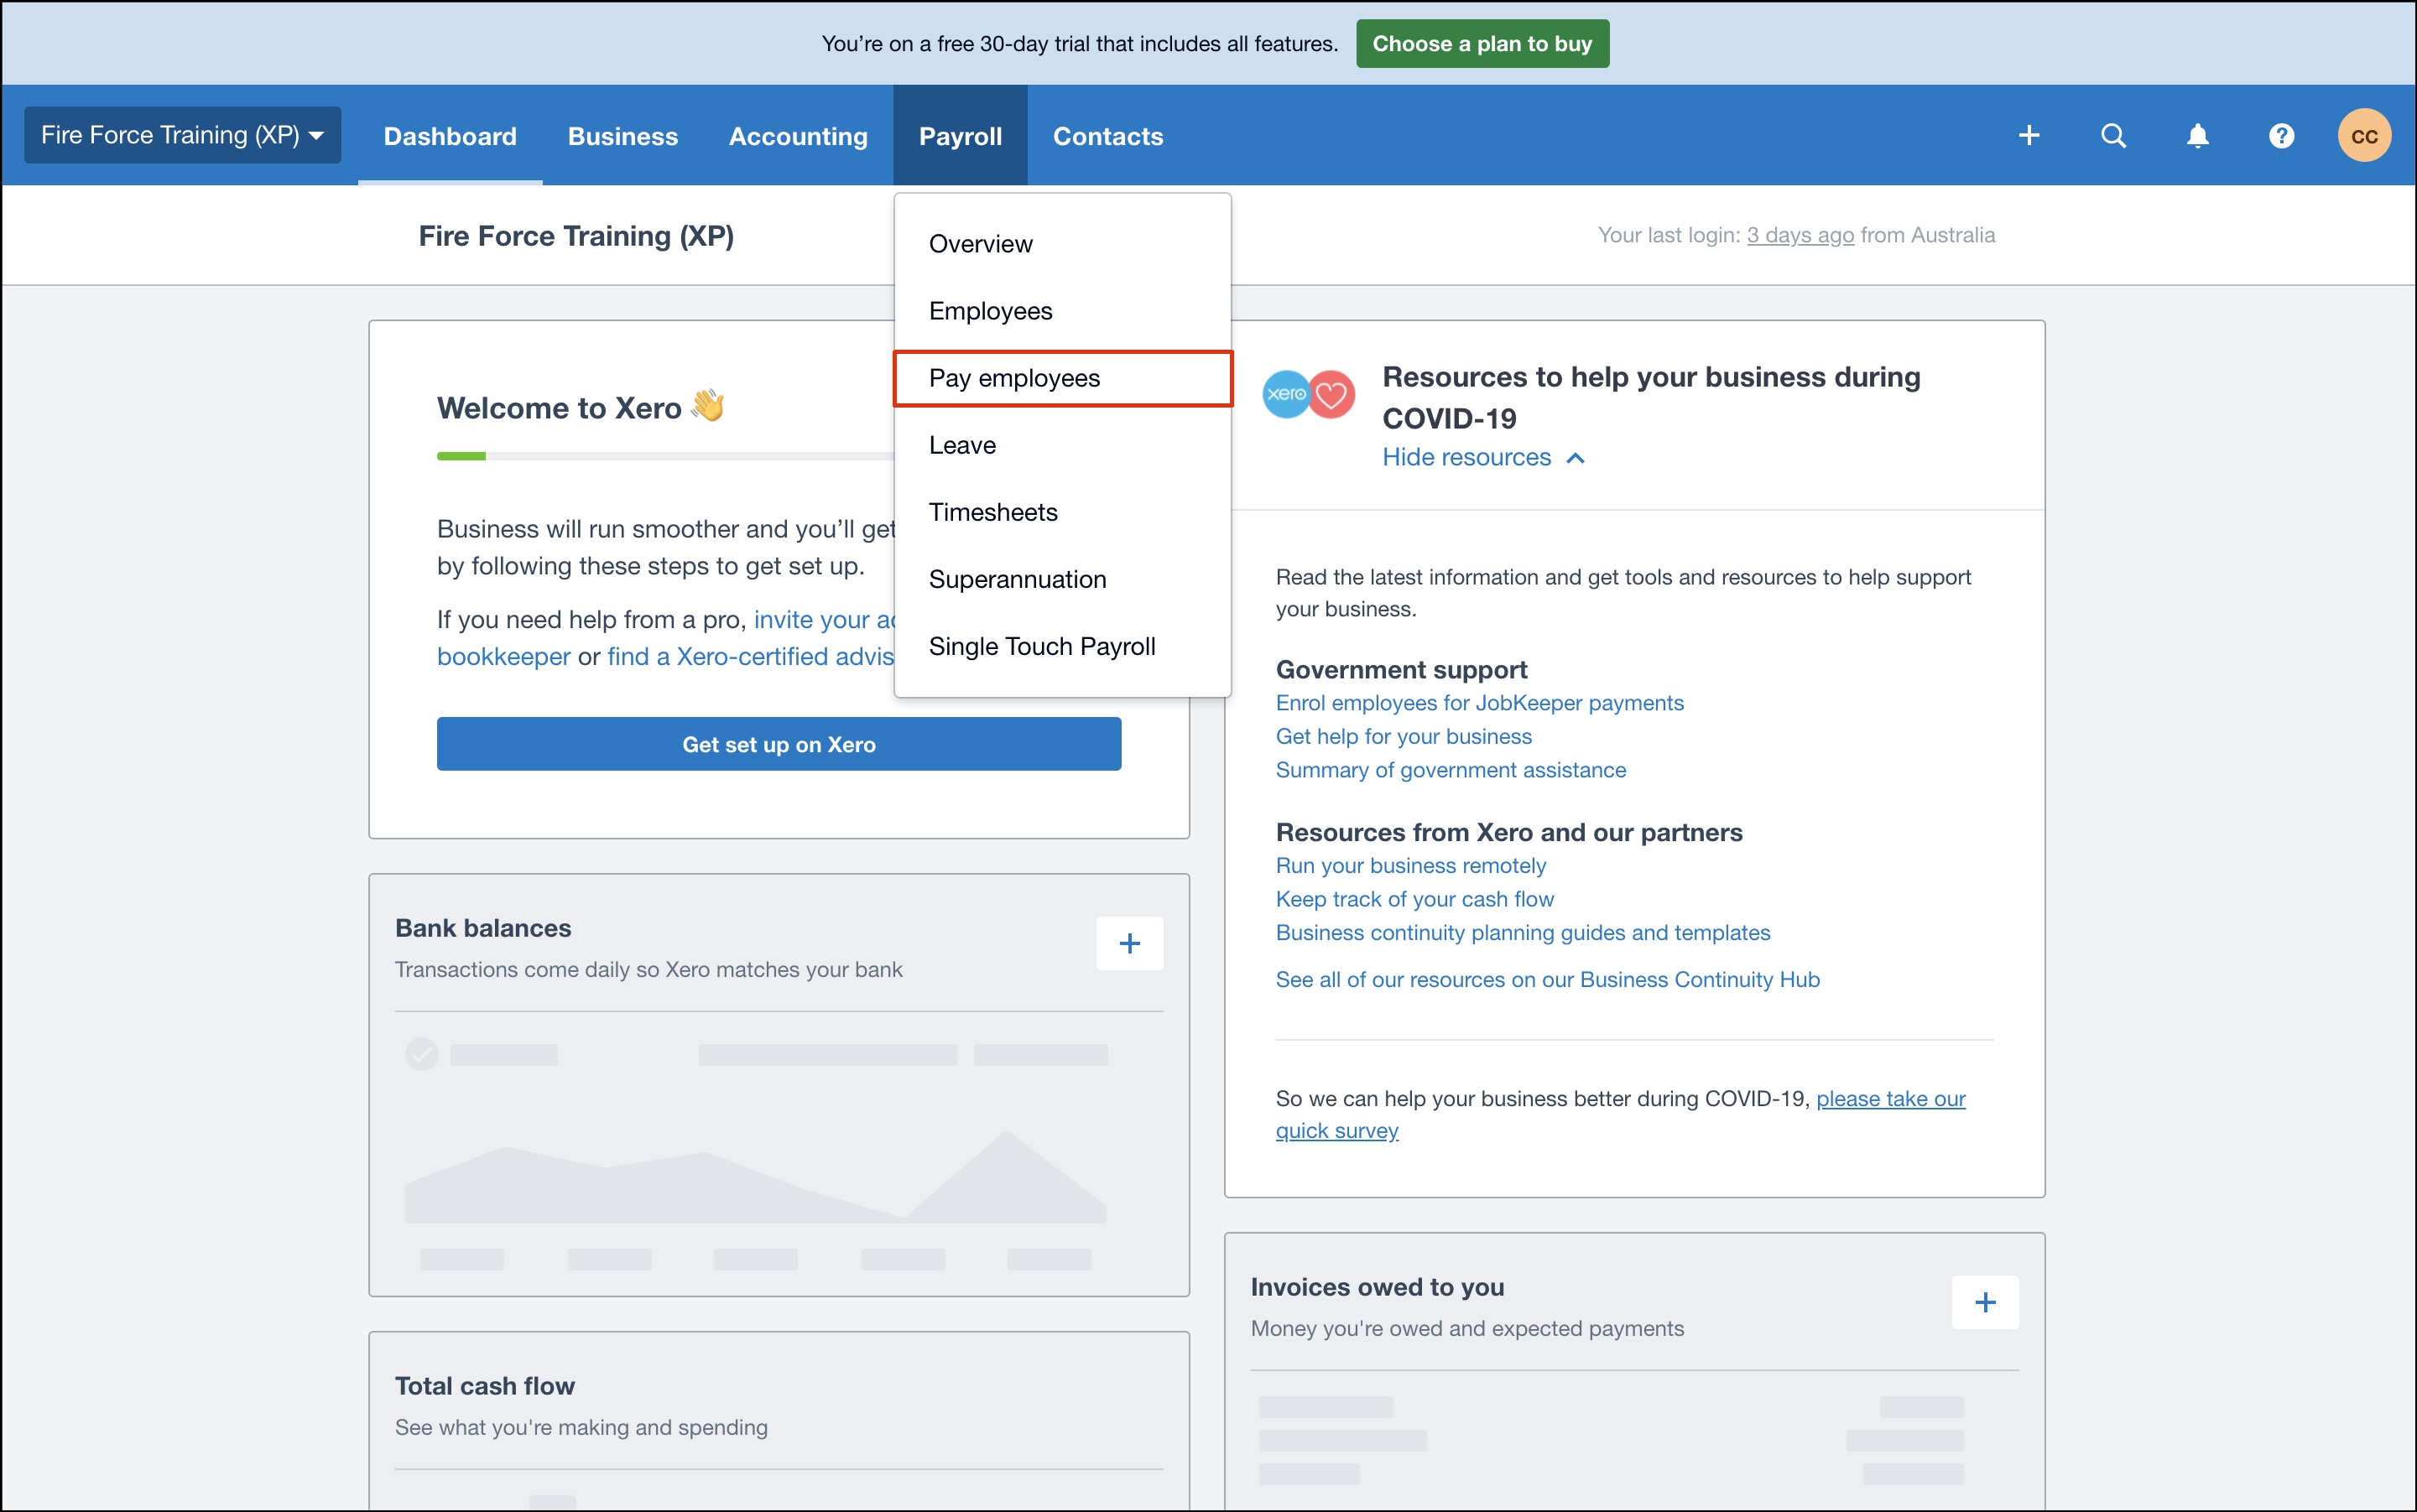Open the Accounting navigation menu
The width and height of the screenshot is (2417, 1512).
(x=797, y=136)
